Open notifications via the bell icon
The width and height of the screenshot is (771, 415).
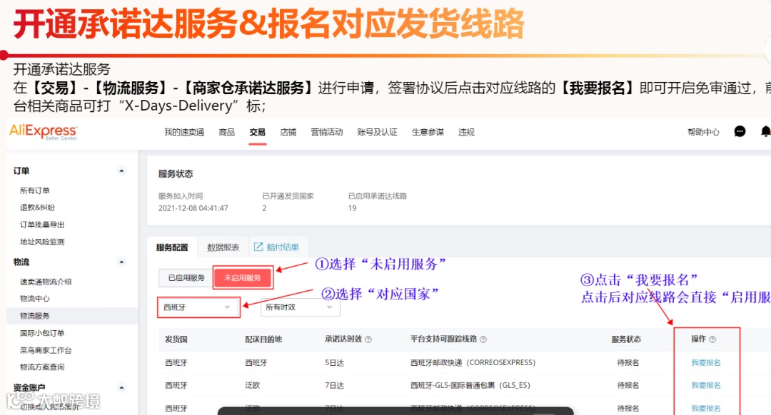pos(765,133)
